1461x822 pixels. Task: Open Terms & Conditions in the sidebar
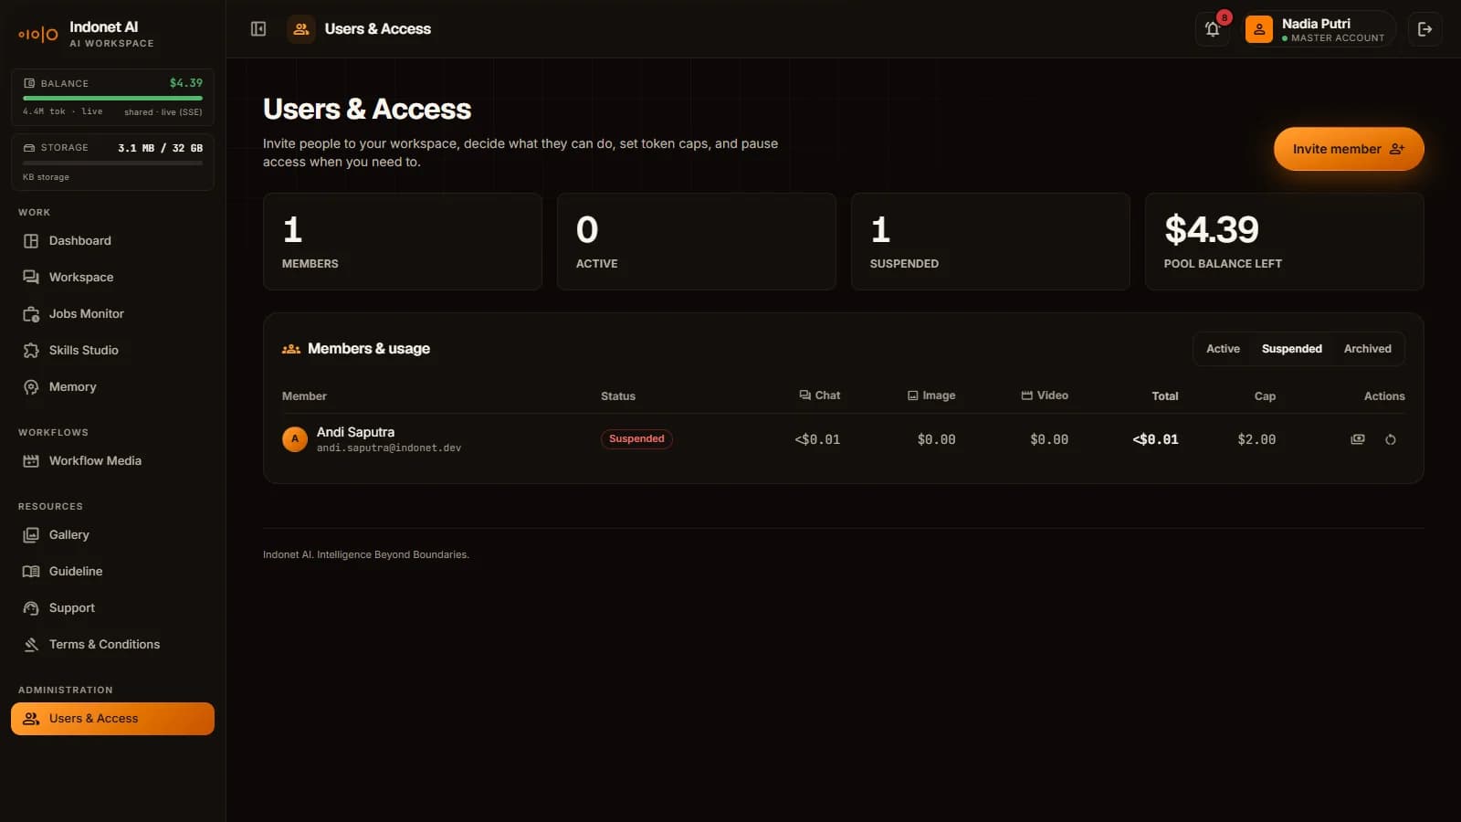point(112,645)
